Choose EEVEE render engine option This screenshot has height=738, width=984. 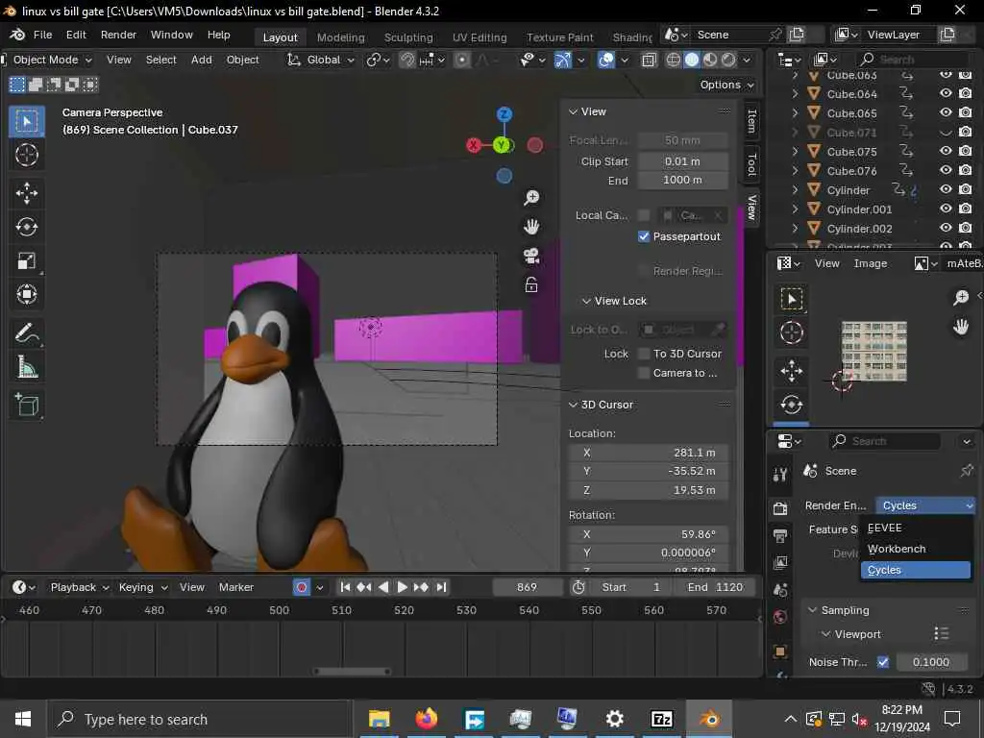916,528
